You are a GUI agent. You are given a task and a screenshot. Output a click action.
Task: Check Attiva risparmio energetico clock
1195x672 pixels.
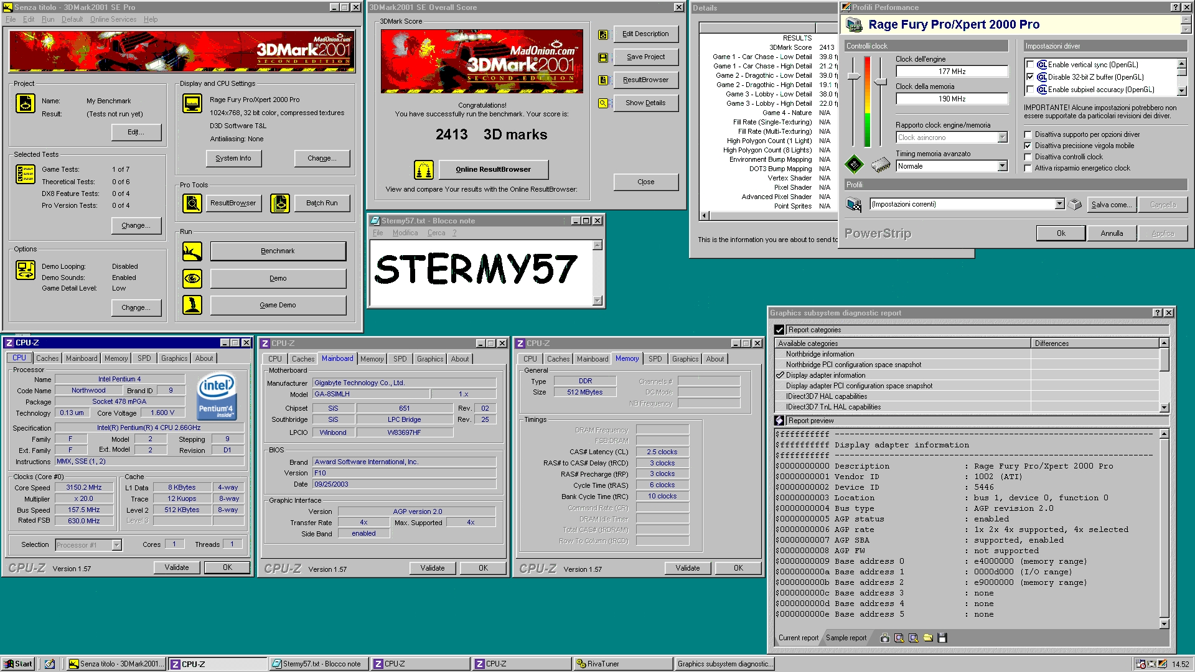pos(1028,168)
